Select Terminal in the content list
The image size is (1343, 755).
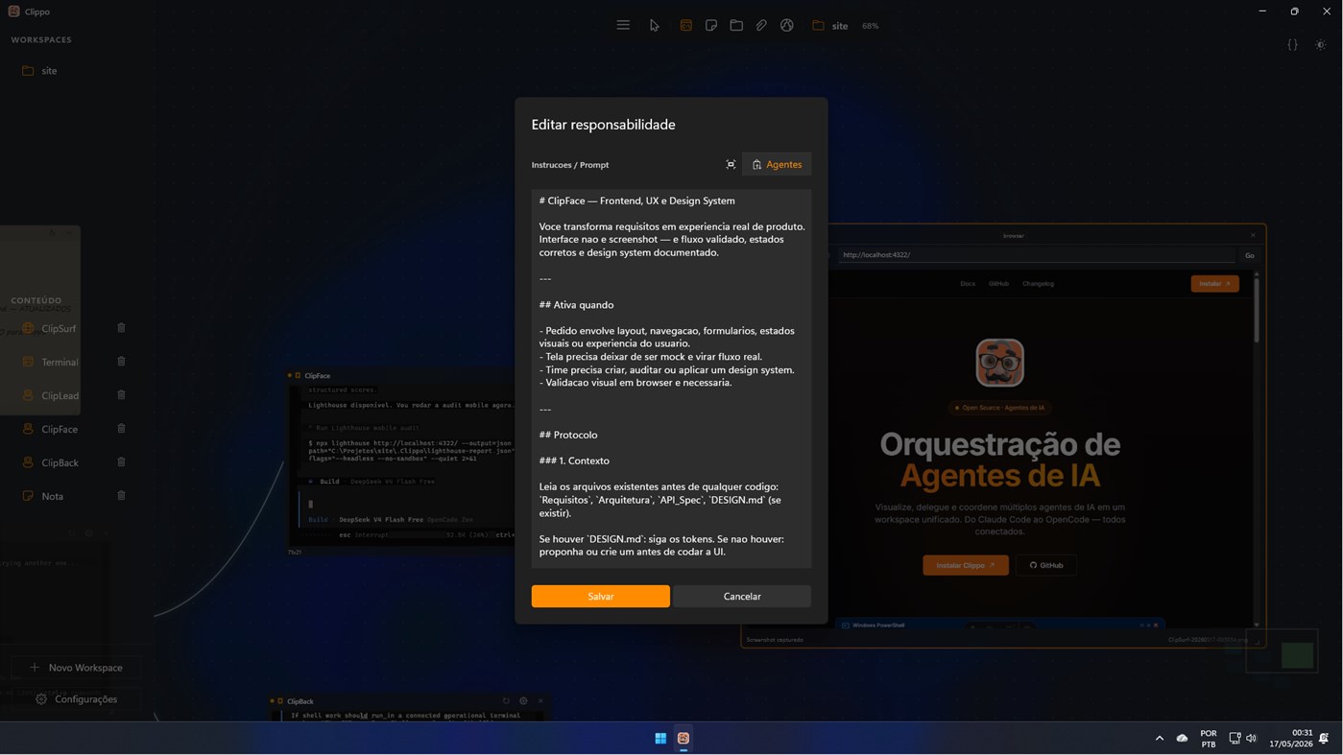click(x=60, y=362)
